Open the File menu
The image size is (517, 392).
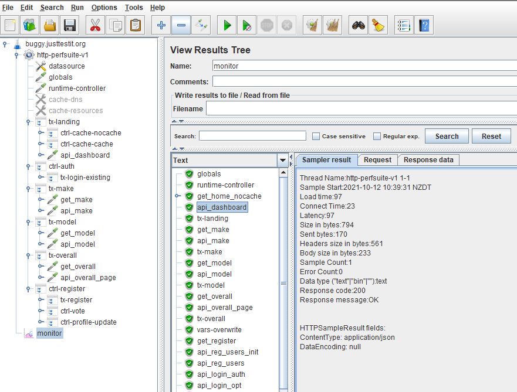pos(8,8)
